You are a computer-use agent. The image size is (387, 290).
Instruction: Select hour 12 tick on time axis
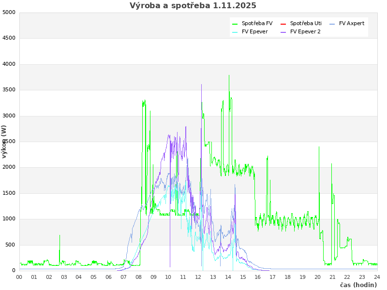(198, 277)
